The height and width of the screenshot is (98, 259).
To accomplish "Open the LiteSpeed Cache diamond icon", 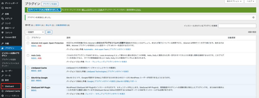I will (3, 91).
